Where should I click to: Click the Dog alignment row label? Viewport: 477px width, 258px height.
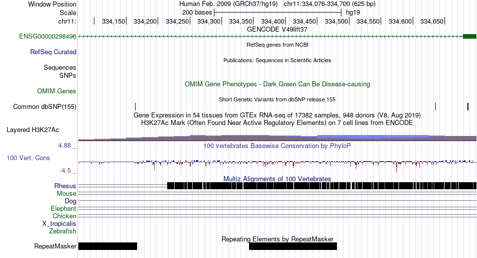70,201
